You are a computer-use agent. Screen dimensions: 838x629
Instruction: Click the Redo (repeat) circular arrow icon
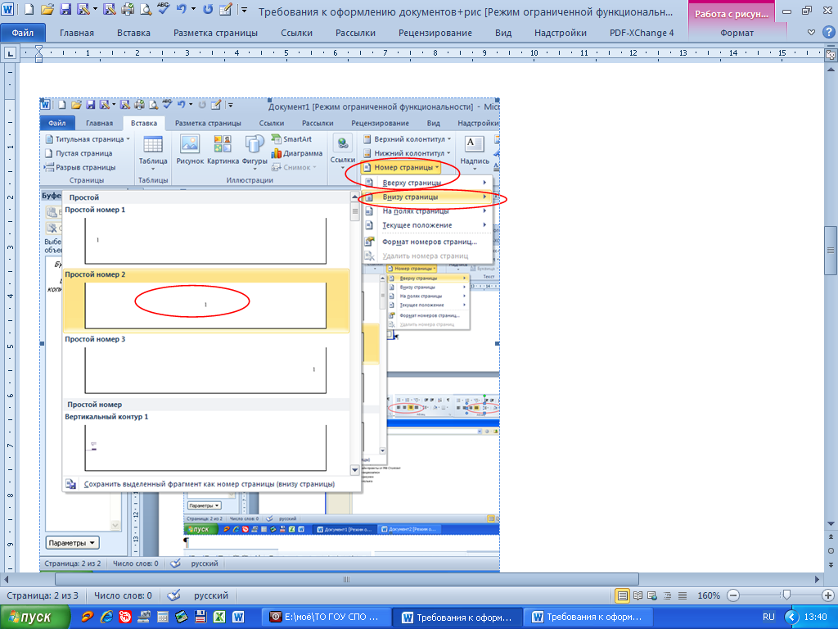(208, 10)
